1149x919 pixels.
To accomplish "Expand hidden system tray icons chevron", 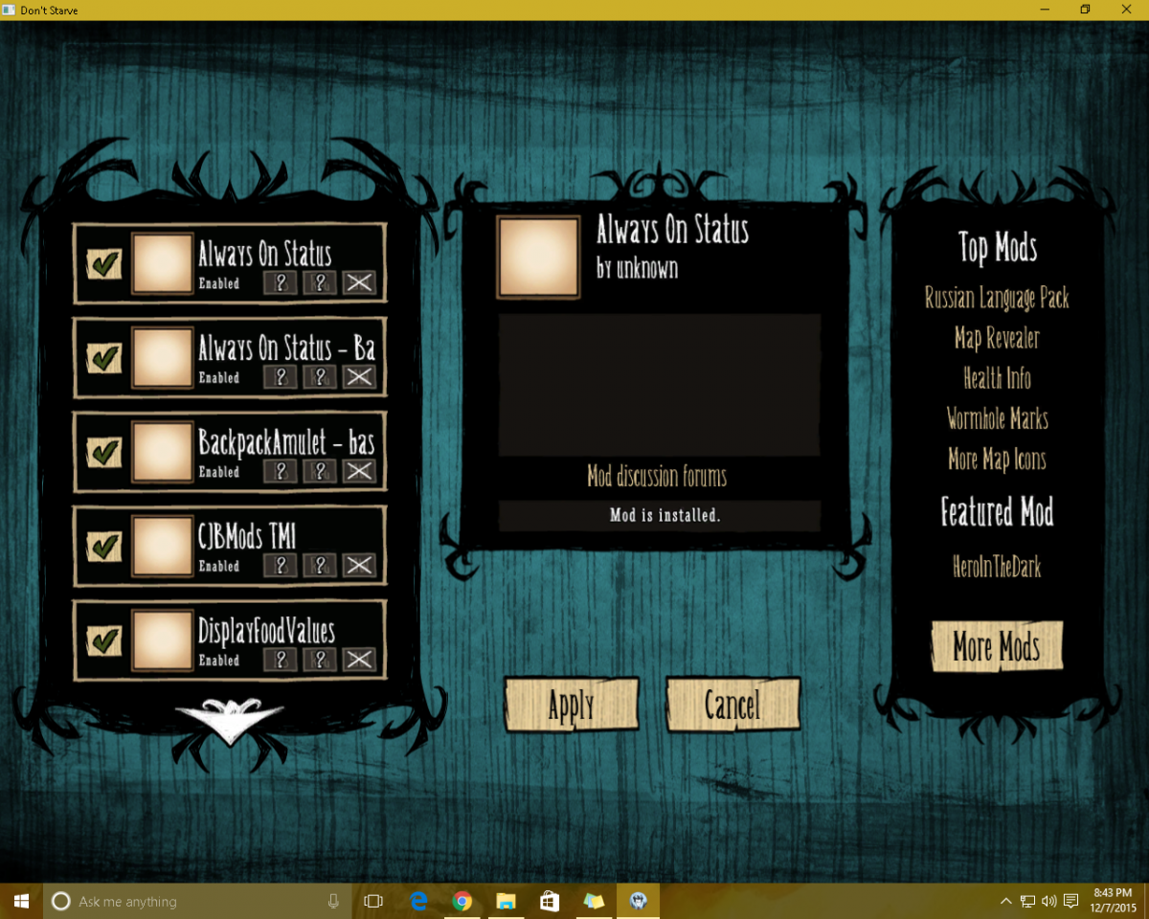I will coord(1005,901).
